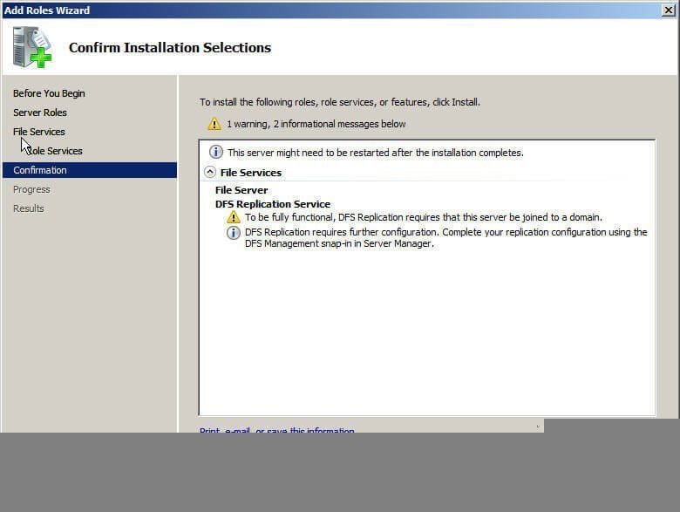
Task: Click the warning icon beside domain requirement message
Action: pos(234,217)
